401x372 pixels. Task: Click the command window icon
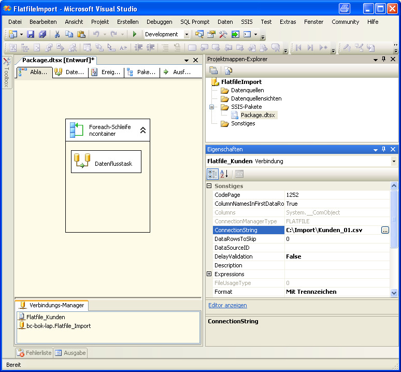pos(247,34)
